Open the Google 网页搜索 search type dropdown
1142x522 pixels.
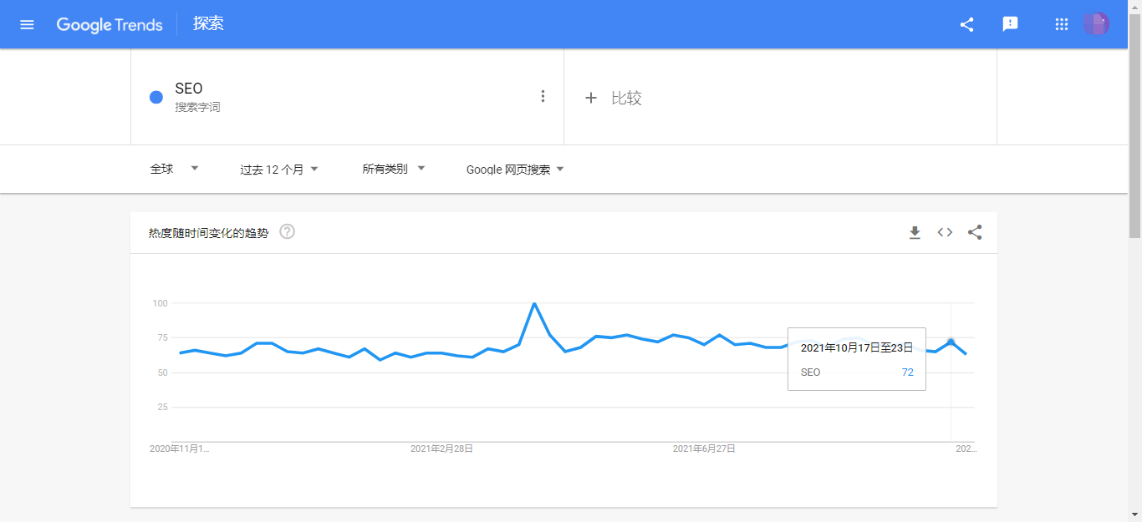(x=515, y=170)
